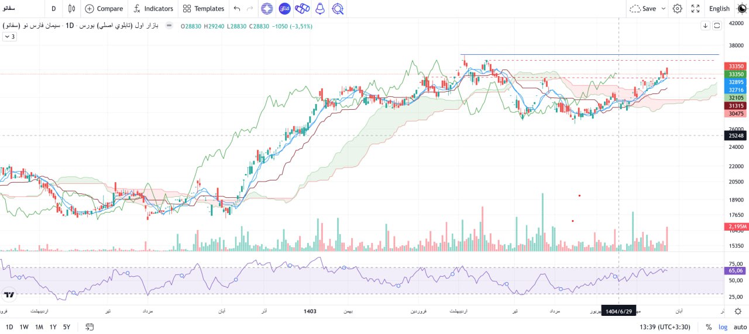Open chart settings gear in top toolbar
Viewport: 749px width, 334px height.
tap(677, 9)
